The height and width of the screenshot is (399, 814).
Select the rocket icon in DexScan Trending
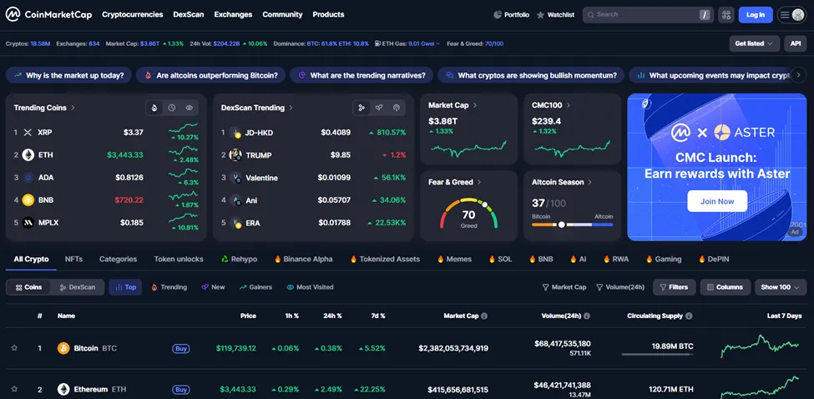point(379,108)
